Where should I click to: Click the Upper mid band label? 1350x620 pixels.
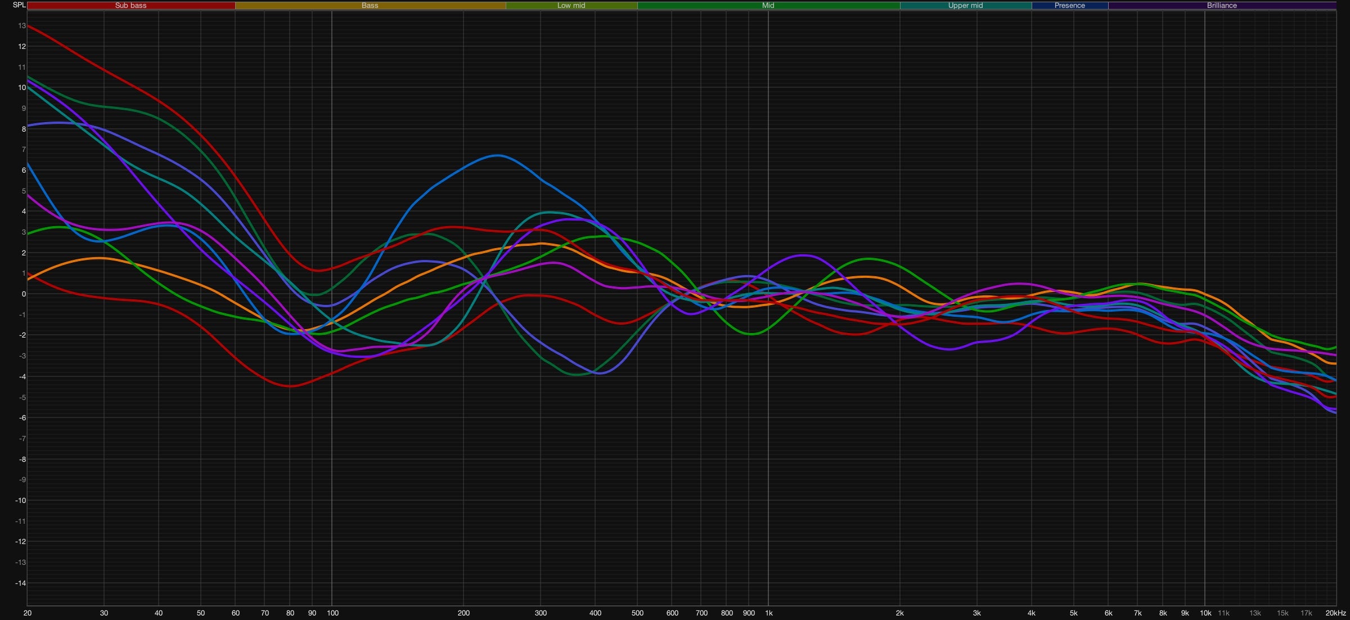tap(965, 6)
